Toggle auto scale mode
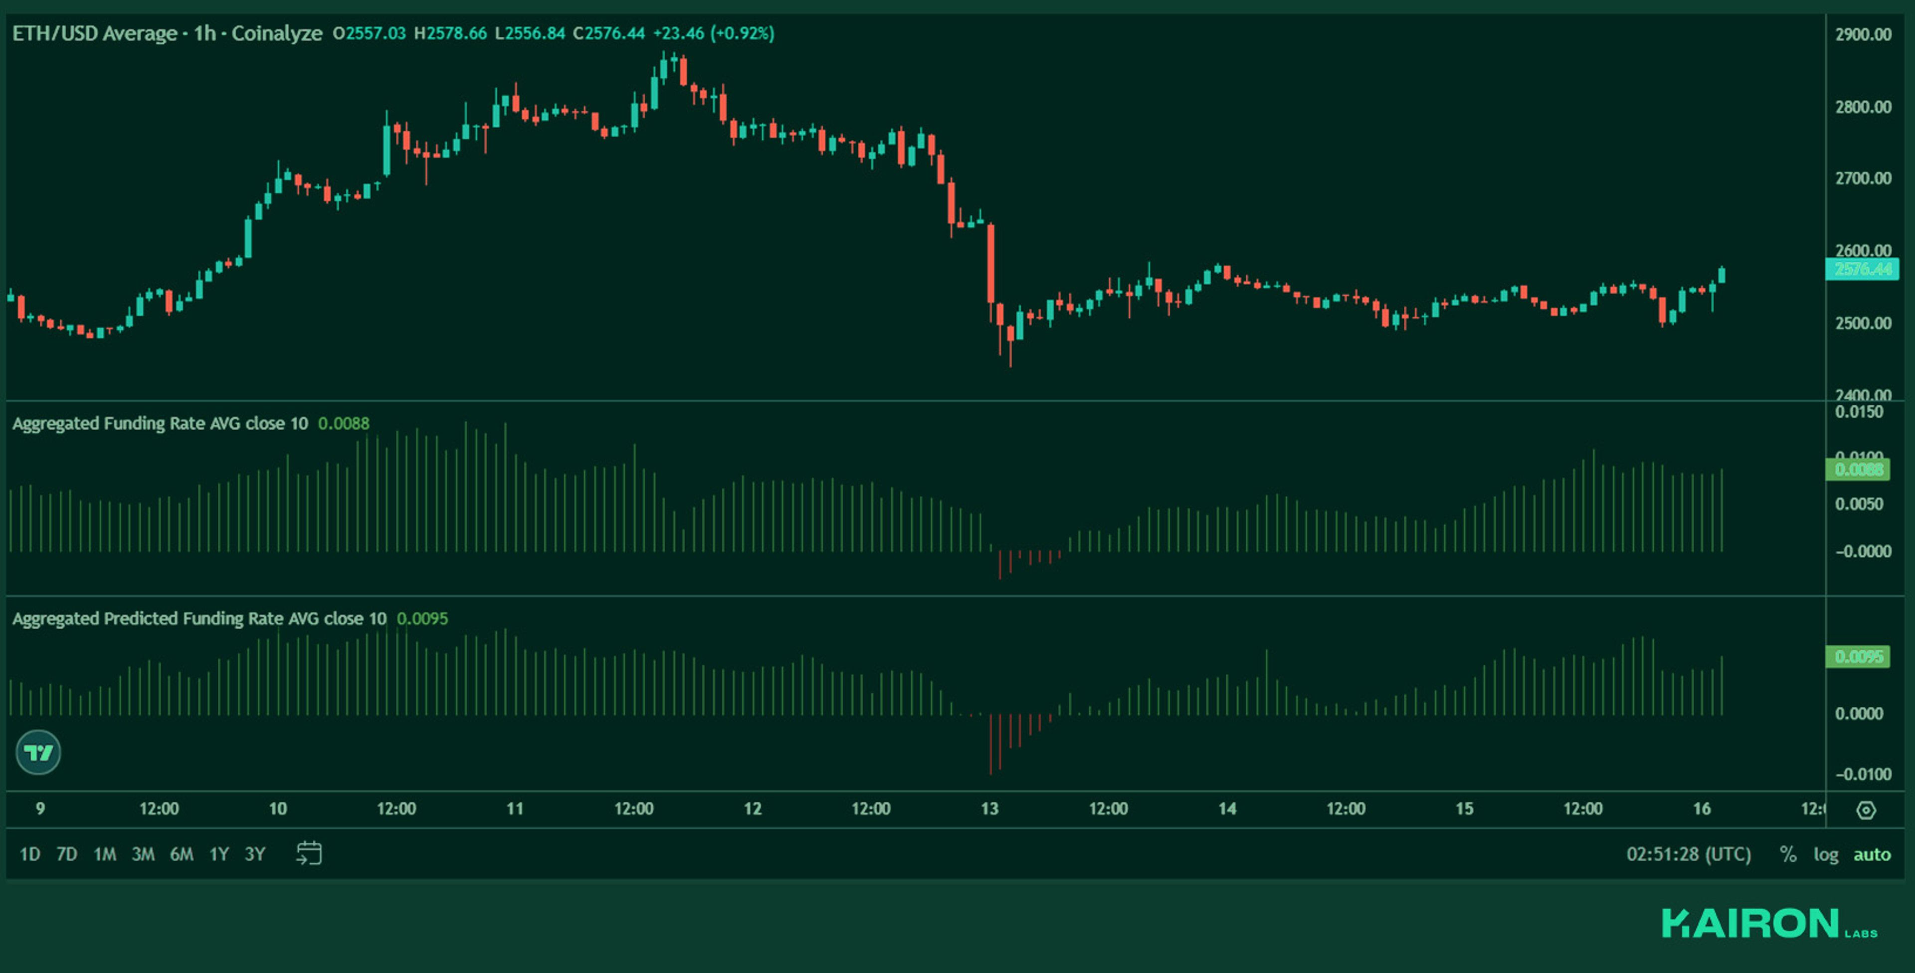This screenshot has height=973, width=1915. (x=1871, y=855)
